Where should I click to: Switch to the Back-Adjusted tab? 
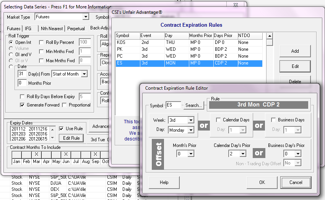99,28
